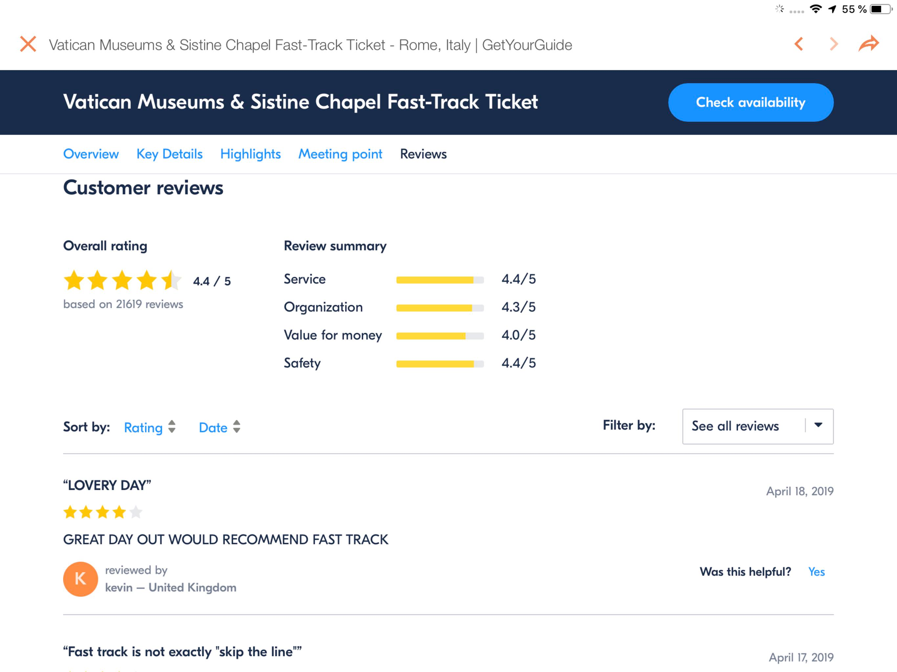Toggle sort order by Date

pos(219,427)
